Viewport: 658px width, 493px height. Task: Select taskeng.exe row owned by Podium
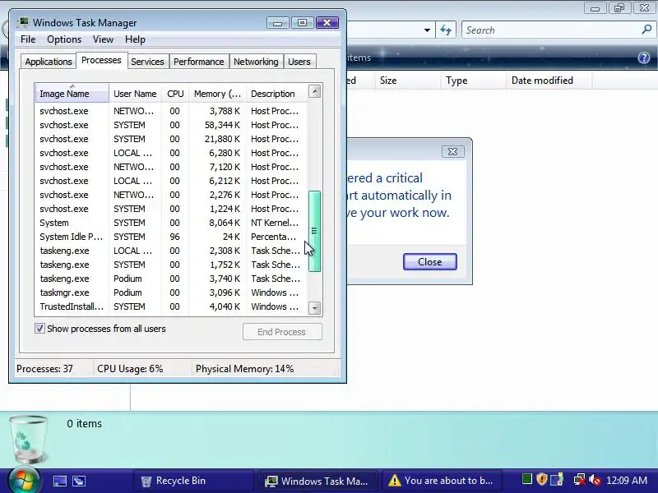pos(171,279)
